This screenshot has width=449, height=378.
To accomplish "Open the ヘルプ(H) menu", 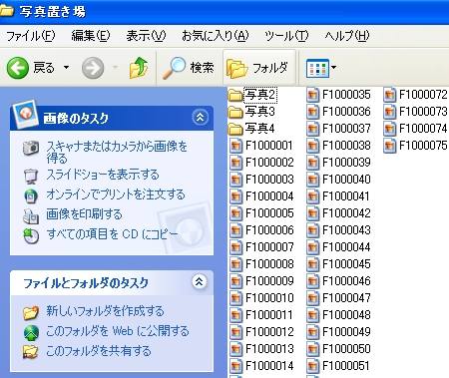I will (x=347, y=36).
